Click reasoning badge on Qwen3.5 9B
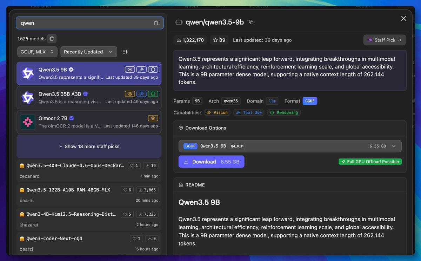Screen dimensions: 421x261 click(153, 70)
